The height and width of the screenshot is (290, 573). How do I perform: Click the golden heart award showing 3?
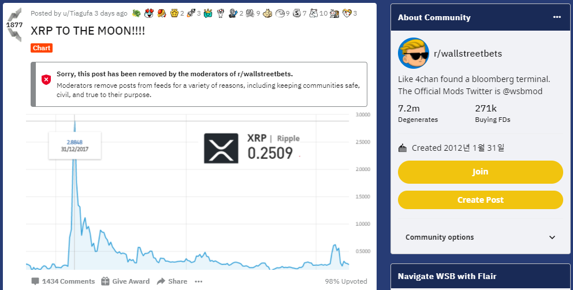point(347,13)
